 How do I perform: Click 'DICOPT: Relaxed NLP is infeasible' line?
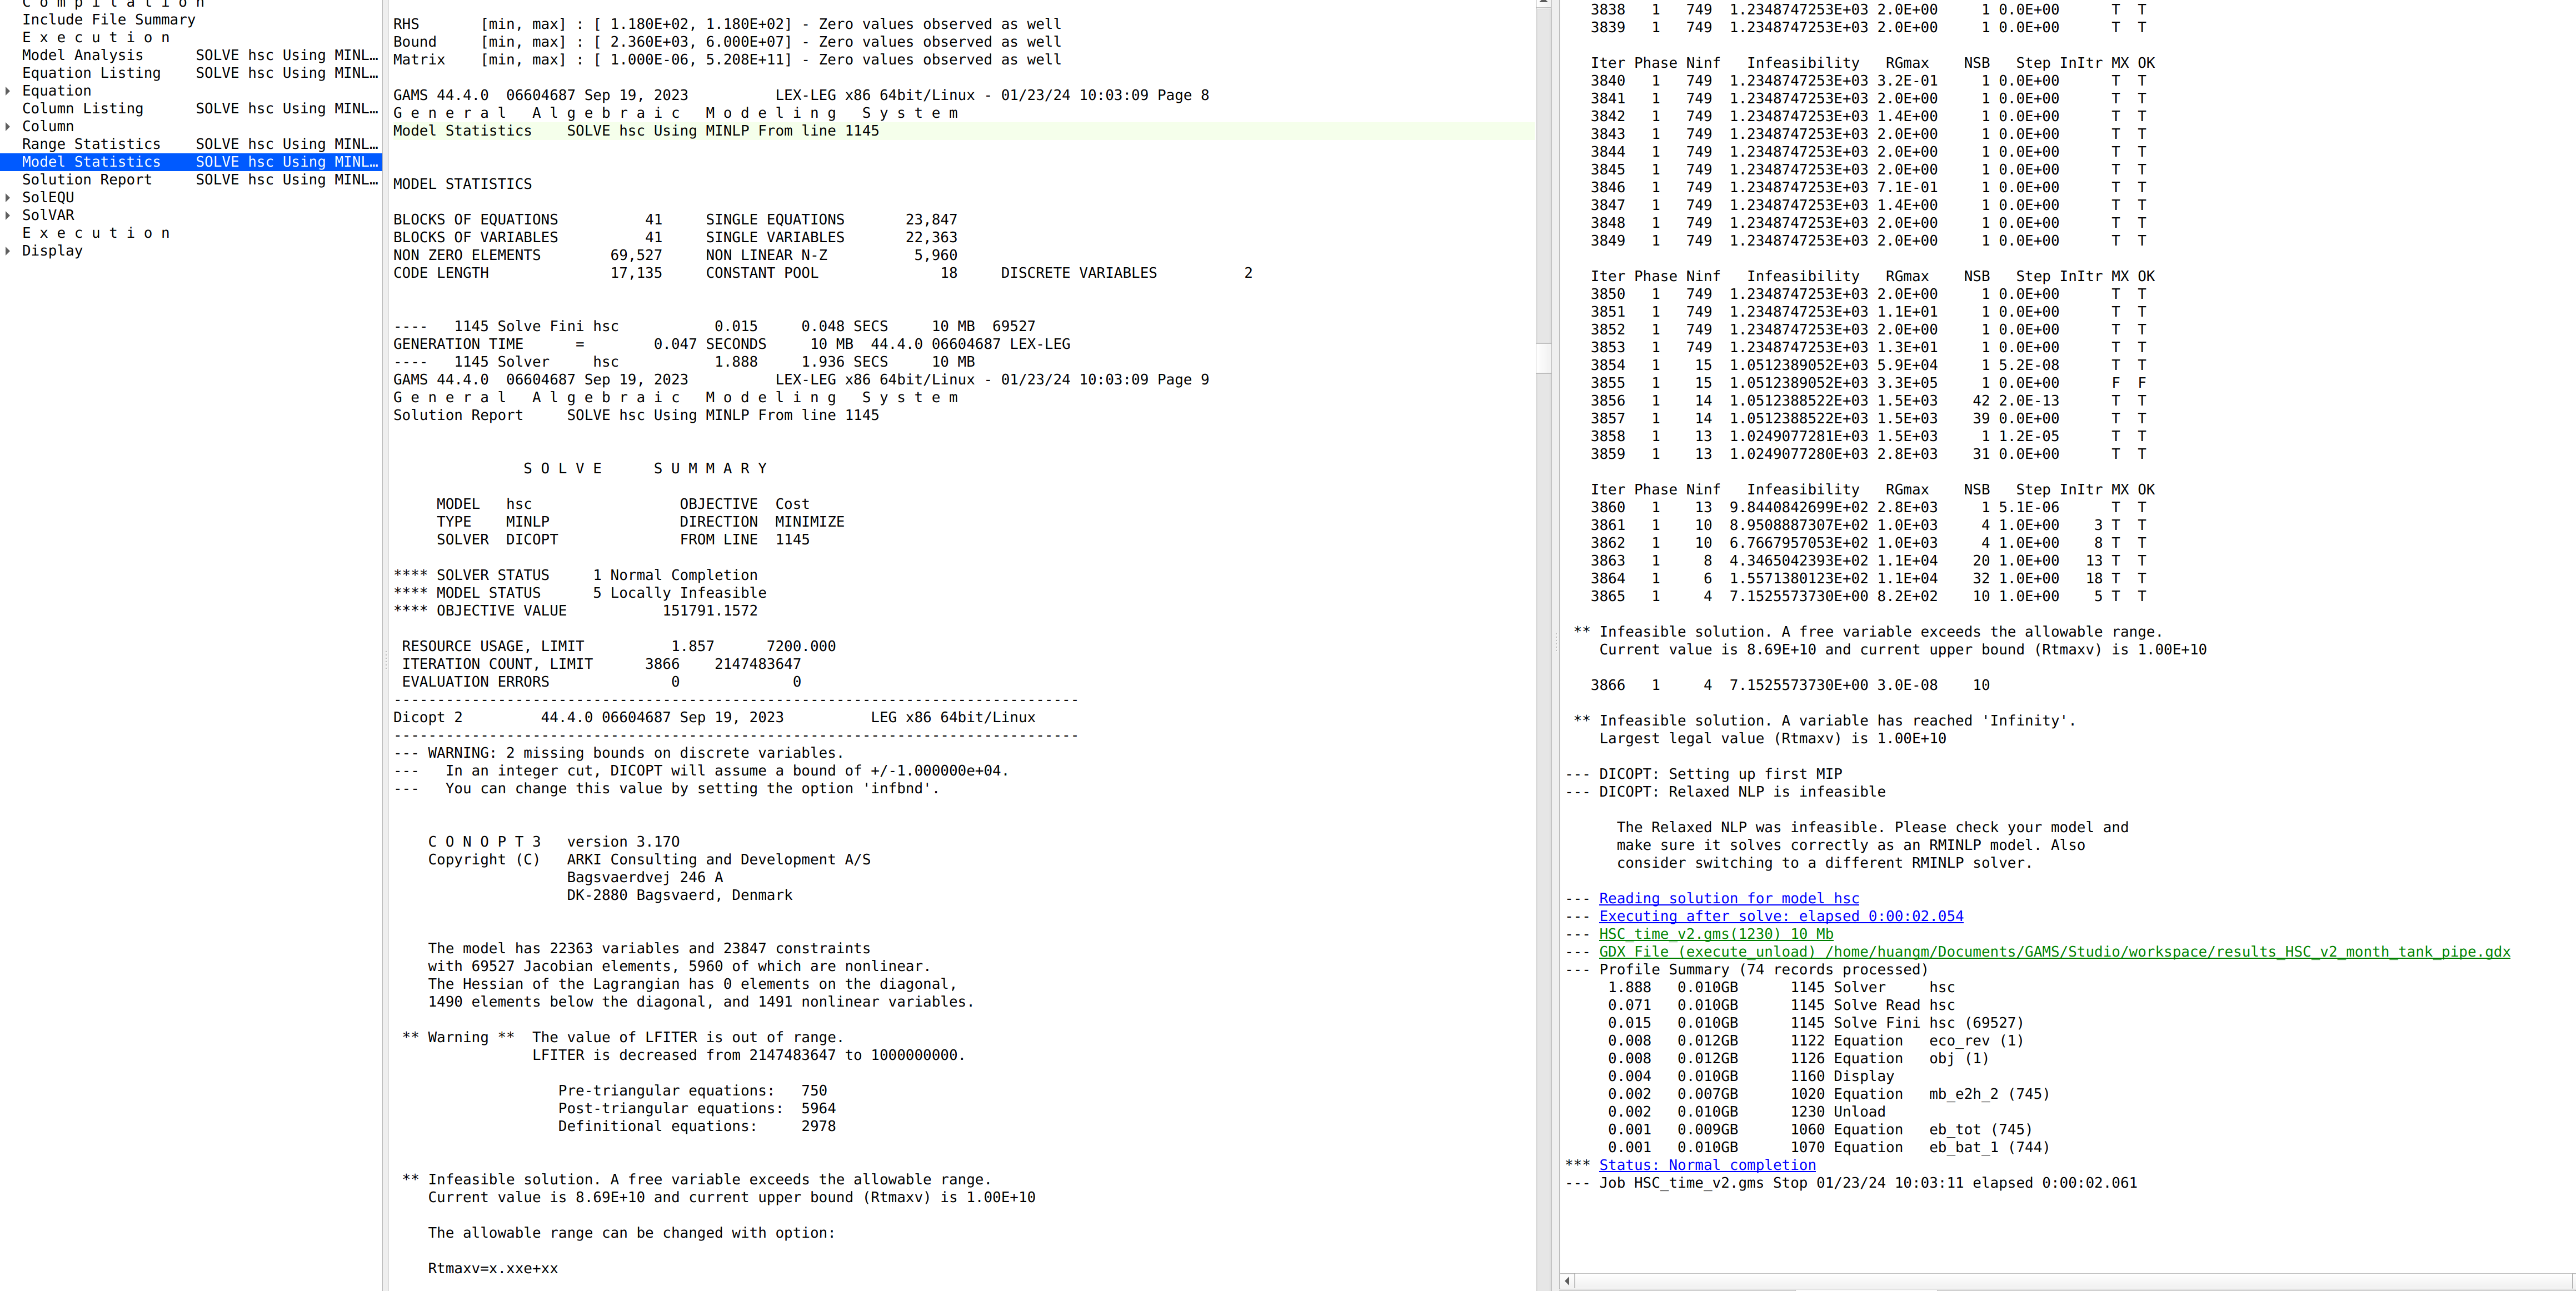(1725, 792)
